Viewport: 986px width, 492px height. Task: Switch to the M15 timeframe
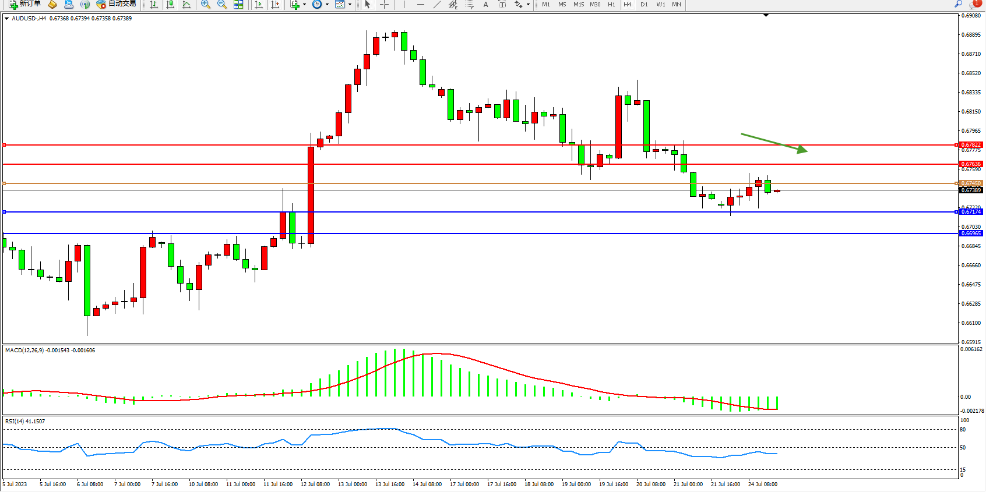pos(578,5)
